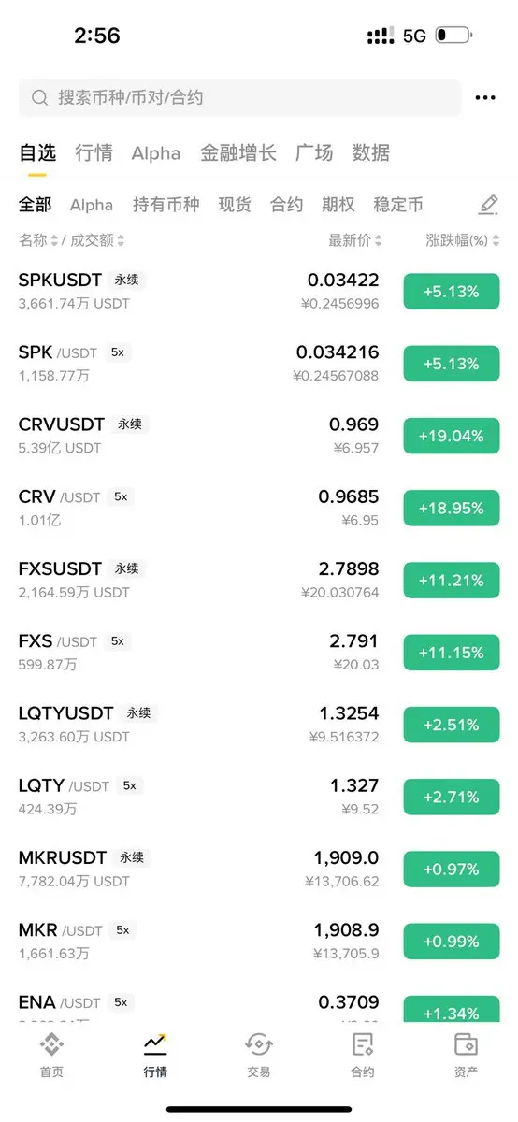518x1122 pixels.
Task: Open SPKUSDT perpetual contract row
Action: pos(259,291)
